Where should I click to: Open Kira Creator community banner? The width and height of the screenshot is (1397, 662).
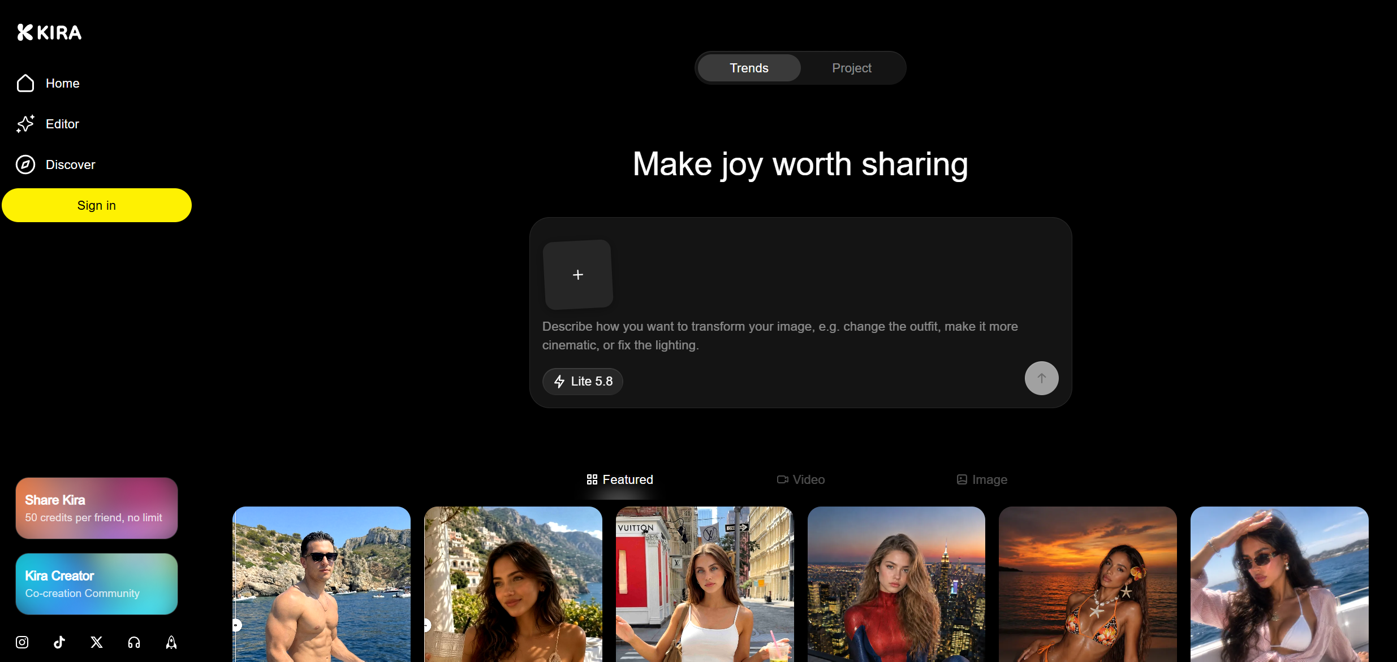pyautogui.click(x=97, y=584)
